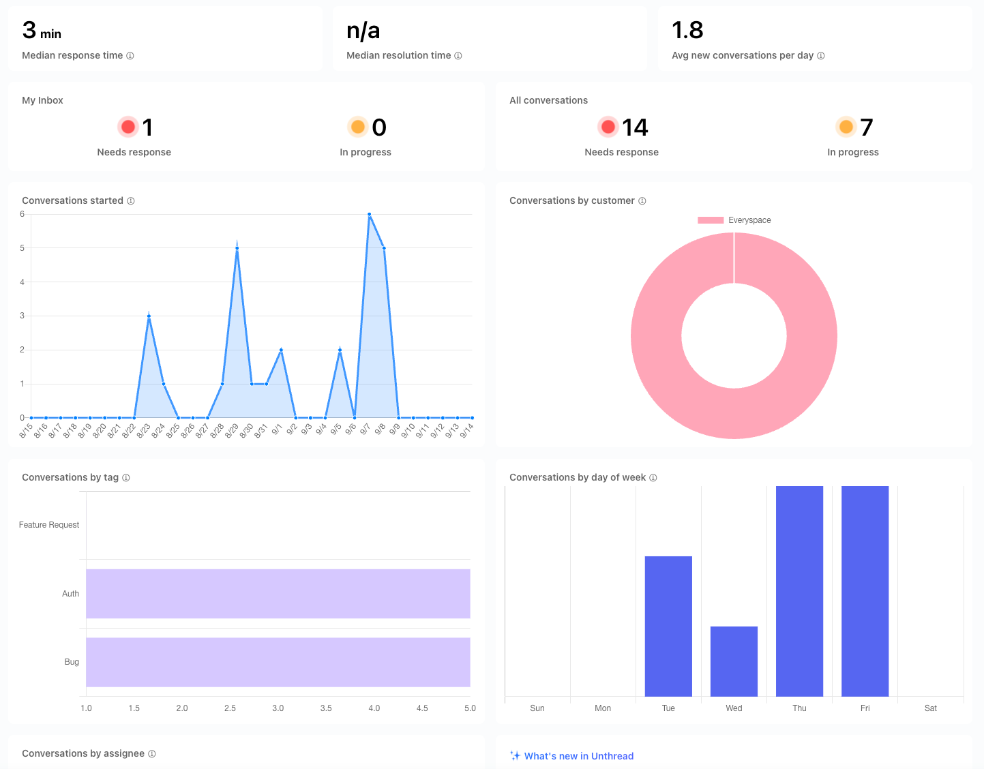
Task: Click the Wed bar in day of week chart
Action: (x=734, y=661)
